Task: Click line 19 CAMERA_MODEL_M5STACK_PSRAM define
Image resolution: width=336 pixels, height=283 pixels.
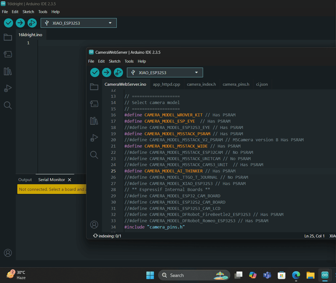Action: click(x=184, y=134)
